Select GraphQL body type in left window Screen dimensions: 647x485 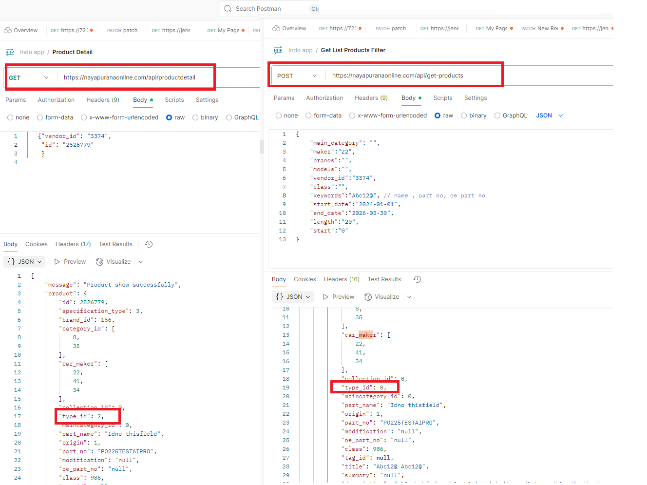[x=229, y=117]
